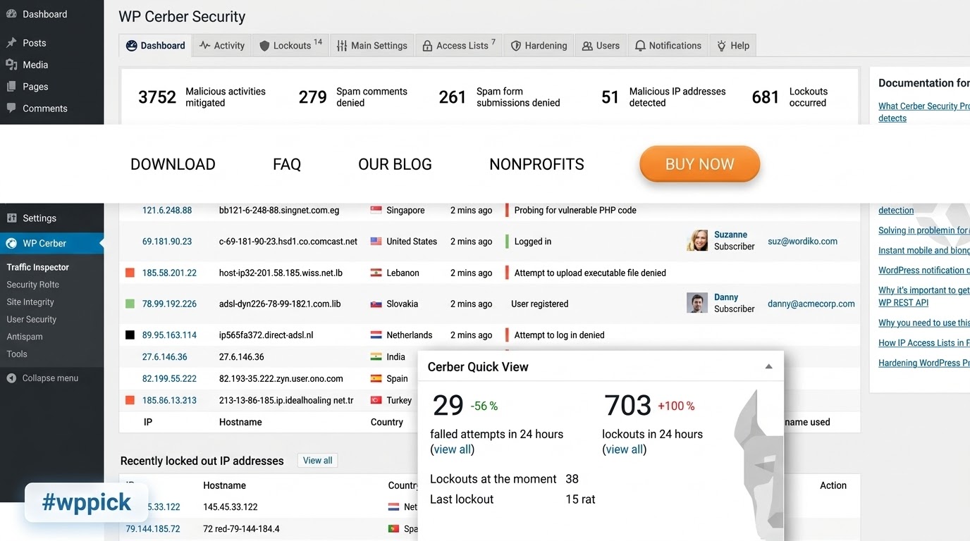This screenshot has height=541, width=970.
Task: Click the DOWNLOAD navigation link
Action: (173, 164)
